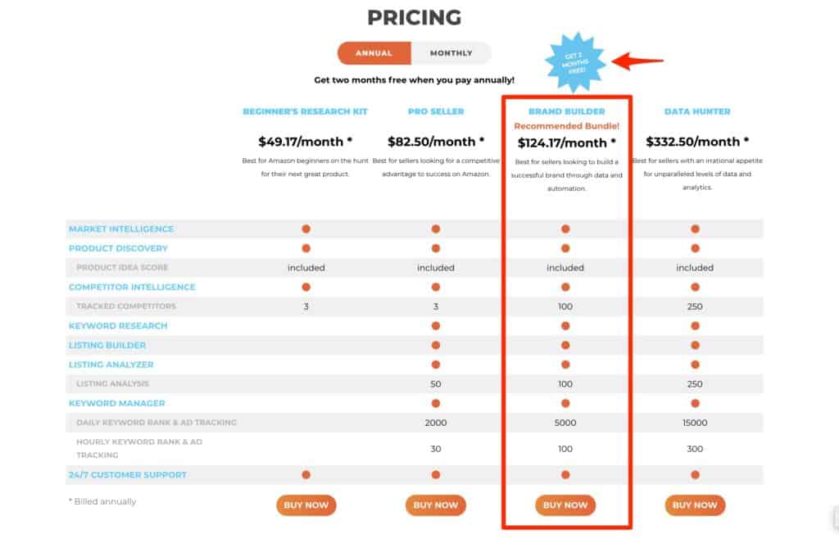Open the 24/7 Customer Support link

[x=128, y=475]
